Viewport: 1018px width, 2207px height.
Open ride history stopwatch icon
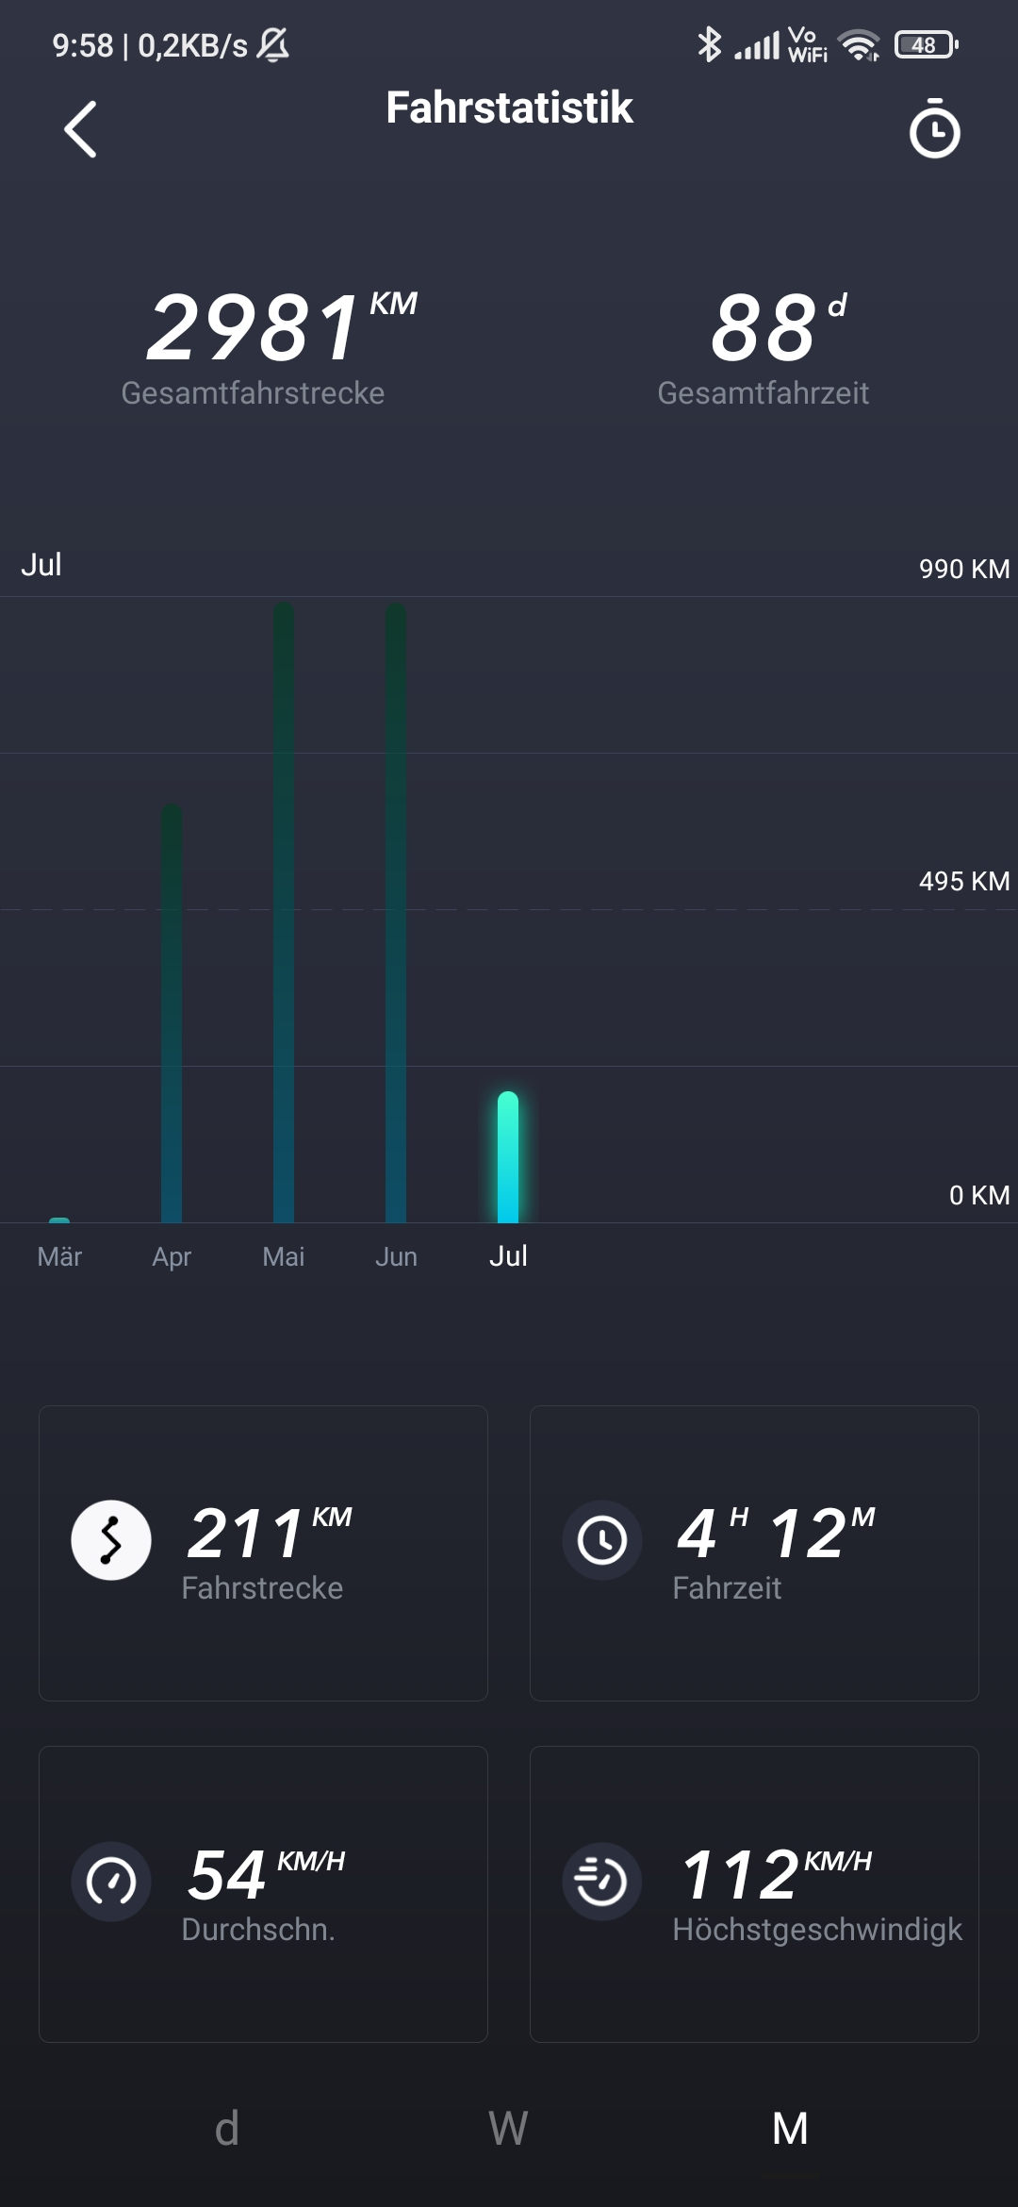coord(933,129)
